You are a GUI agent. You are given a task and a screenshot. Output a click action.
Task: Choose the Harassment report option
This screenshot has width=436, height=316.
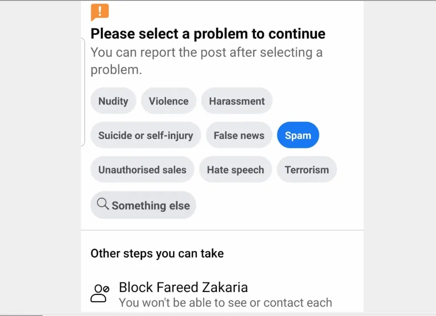[237, 101]
